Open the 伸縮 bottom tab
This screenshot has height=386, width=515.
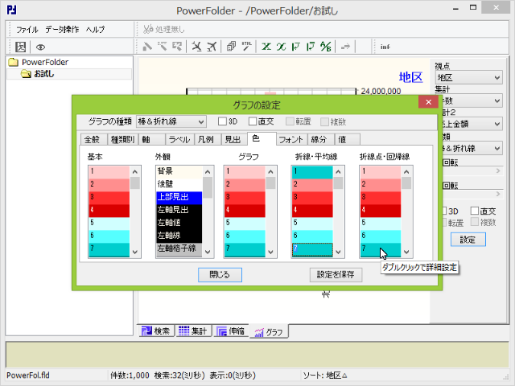[x=231, y=331]
